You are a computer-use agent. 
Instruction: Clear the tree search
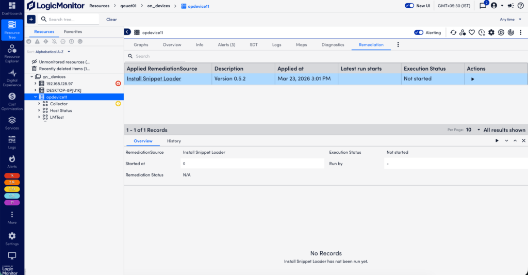tap(111, 20)
